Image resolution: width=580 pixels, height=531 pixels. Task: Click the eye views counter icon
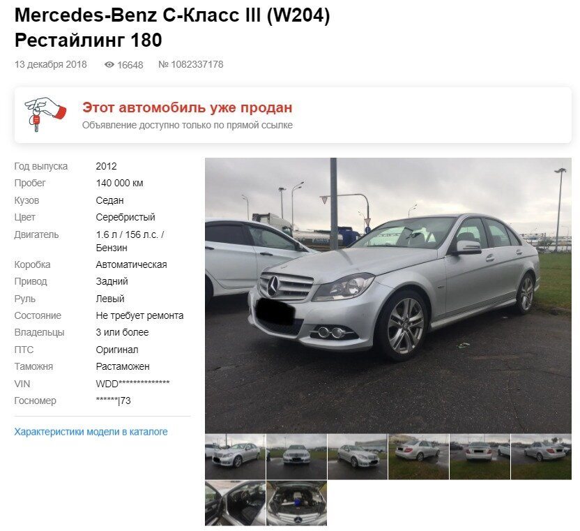click(x=109, y=65)
